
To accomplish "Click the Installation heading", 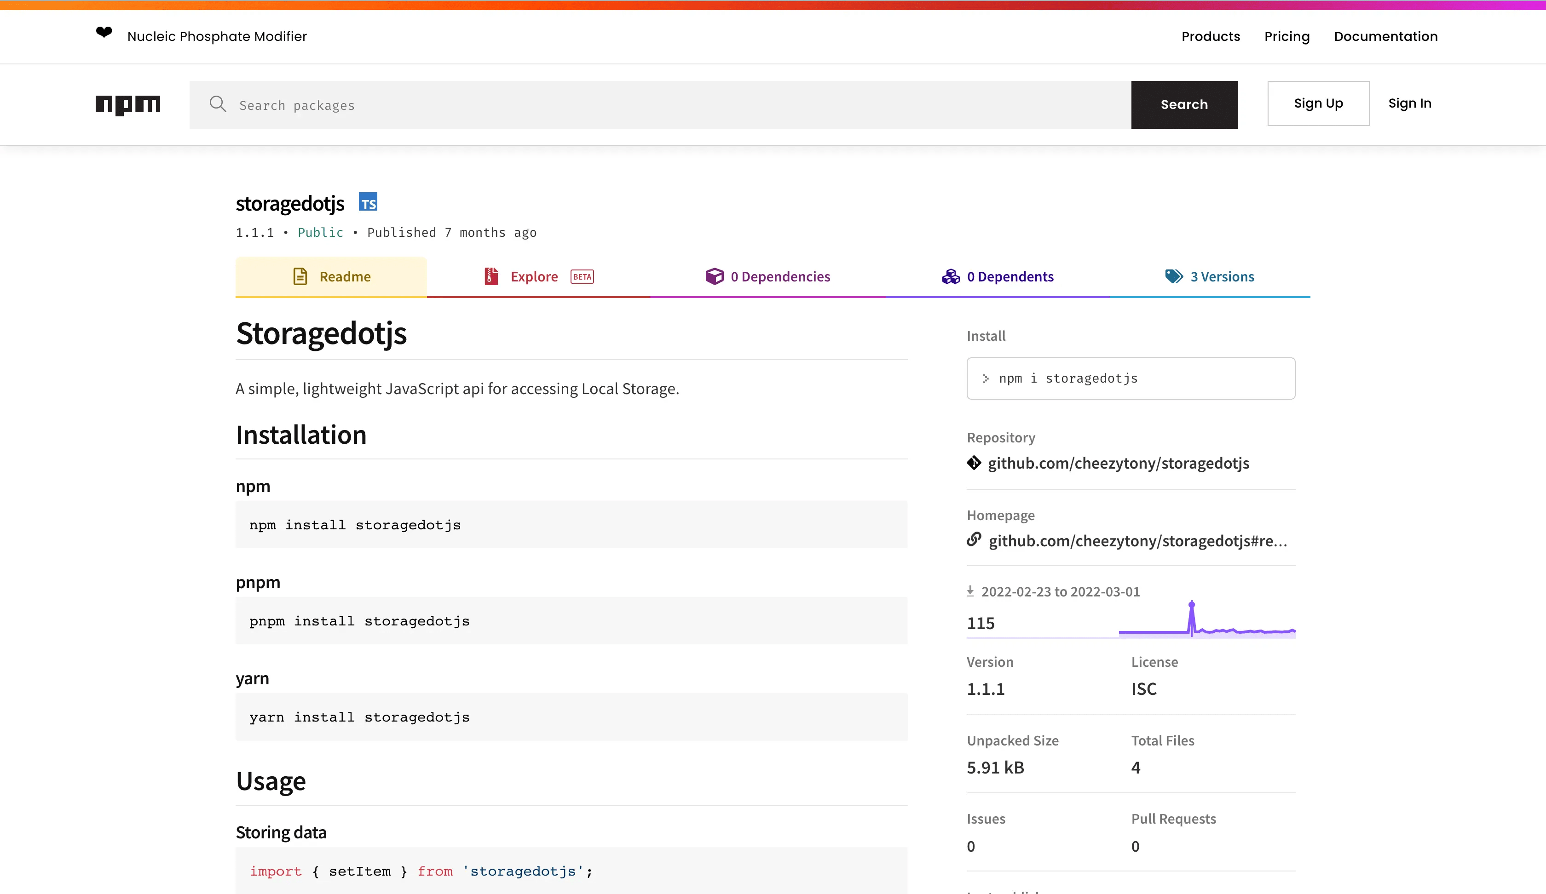I will [301, 435].
